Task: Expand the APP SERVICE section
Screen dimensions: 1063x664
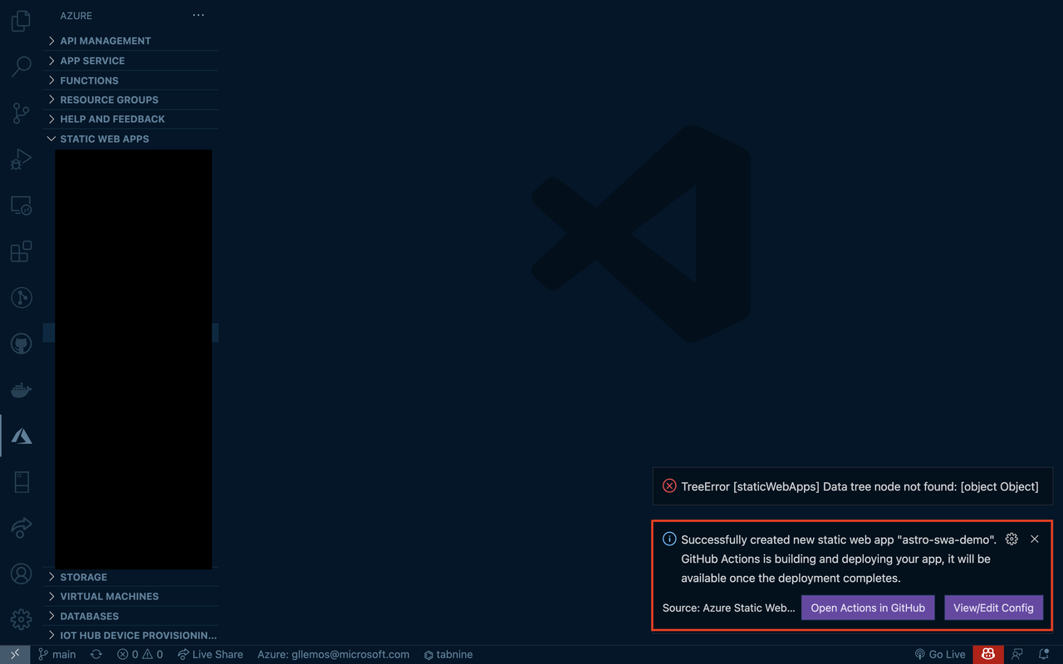Action: coord(131,61)
